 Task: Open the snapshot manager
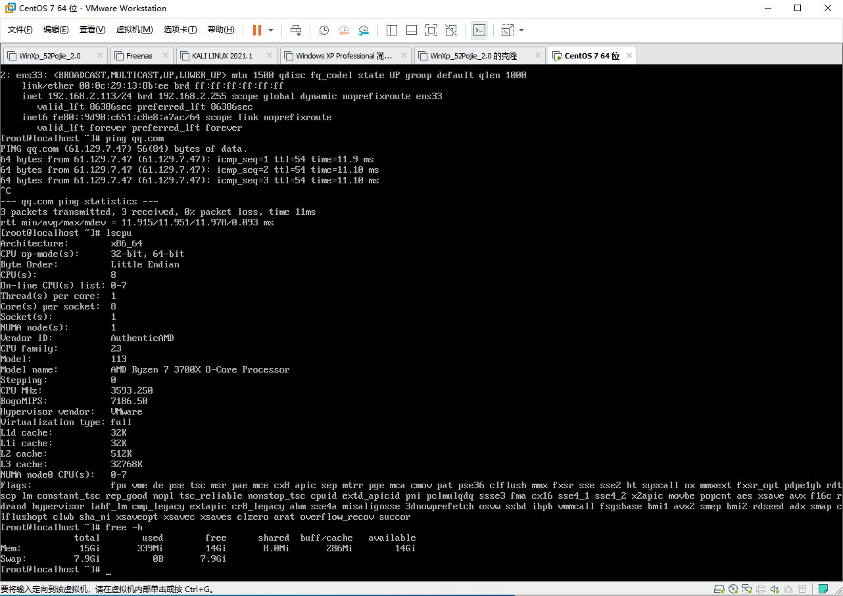(364, 30)
